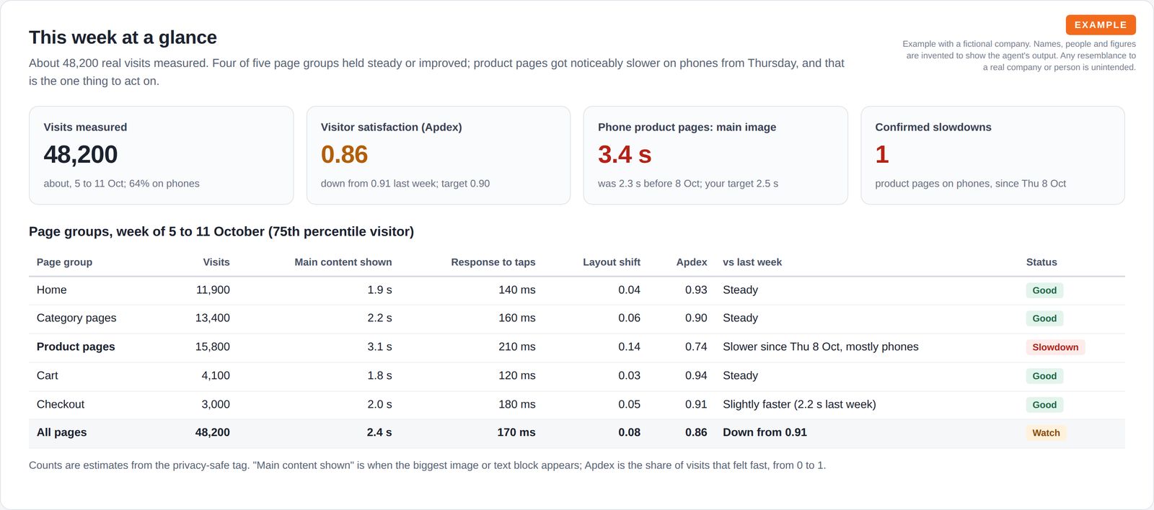The height and width of the screenshot is (510, 1154).
Task: Click the fictional company disclaimer text
Action: click(x=1019, y=55)
